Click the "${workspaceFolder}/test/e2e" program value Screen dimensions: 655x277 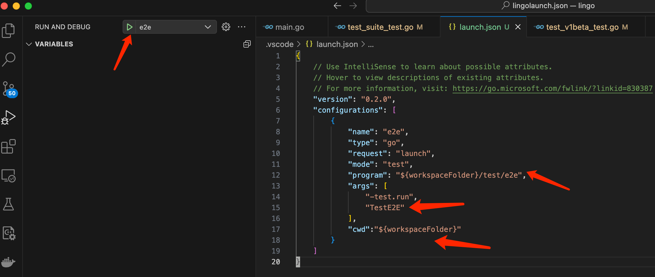coord(459,175)
